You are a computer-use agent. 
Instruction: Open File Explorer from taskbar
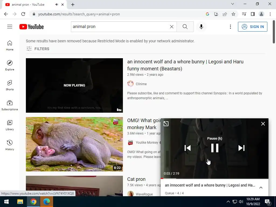(20, 202)
